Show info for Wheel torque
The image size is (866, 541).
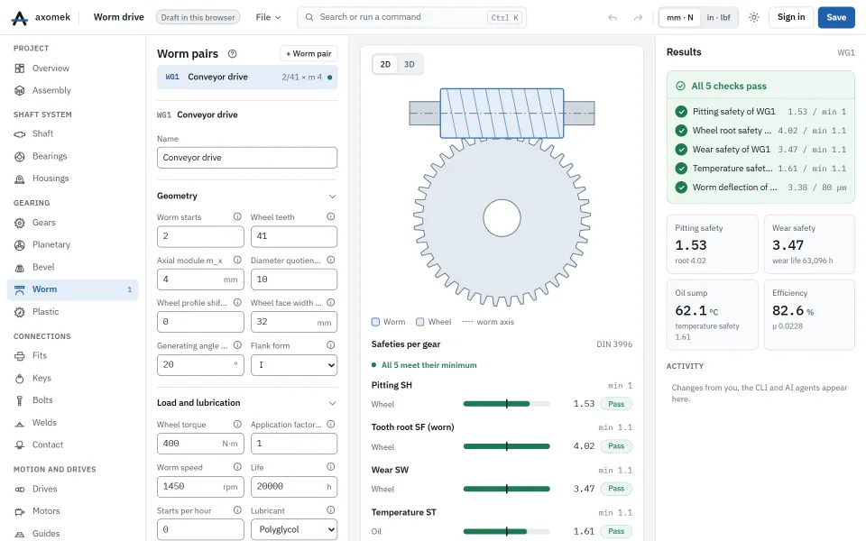pos(237,424)
